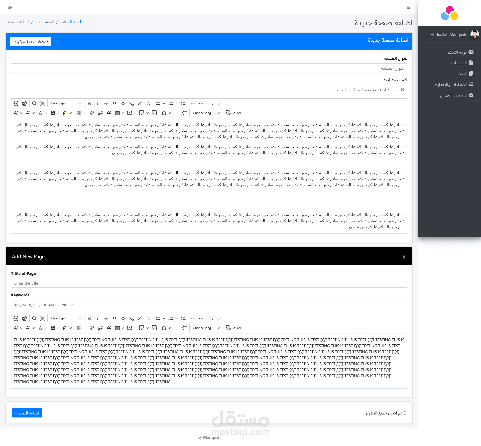Open find and replace in Arabic editor
Viewport: 481px width, 446px height.
coord(34,103)
